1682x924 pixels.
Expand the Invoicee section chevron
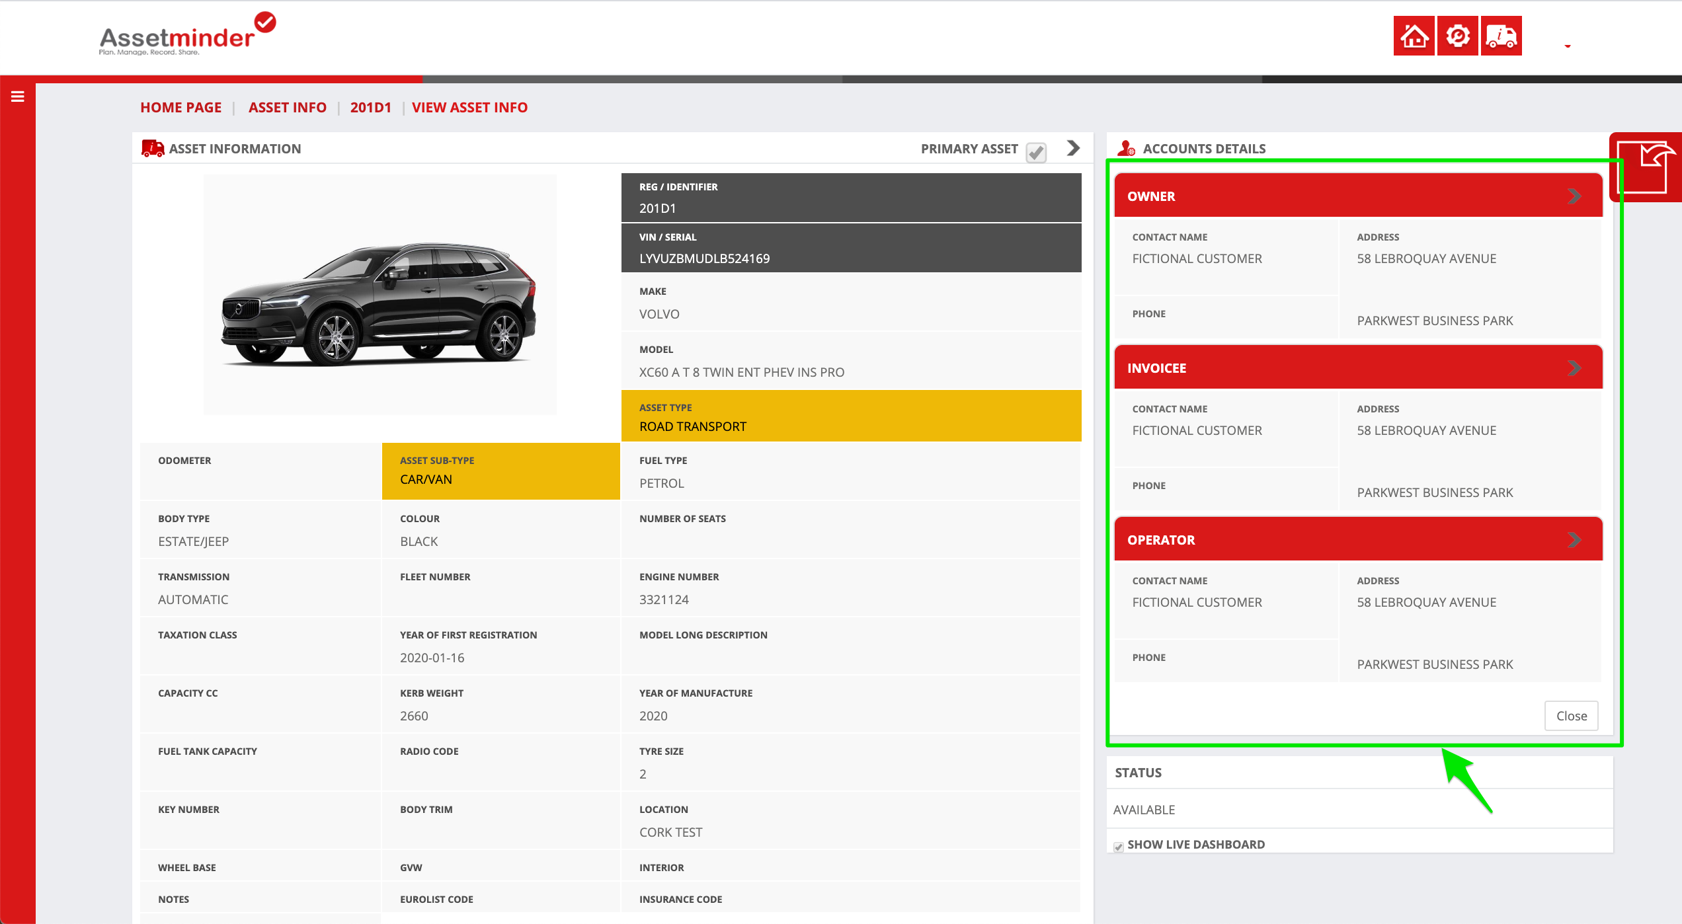coord(1574,368)
